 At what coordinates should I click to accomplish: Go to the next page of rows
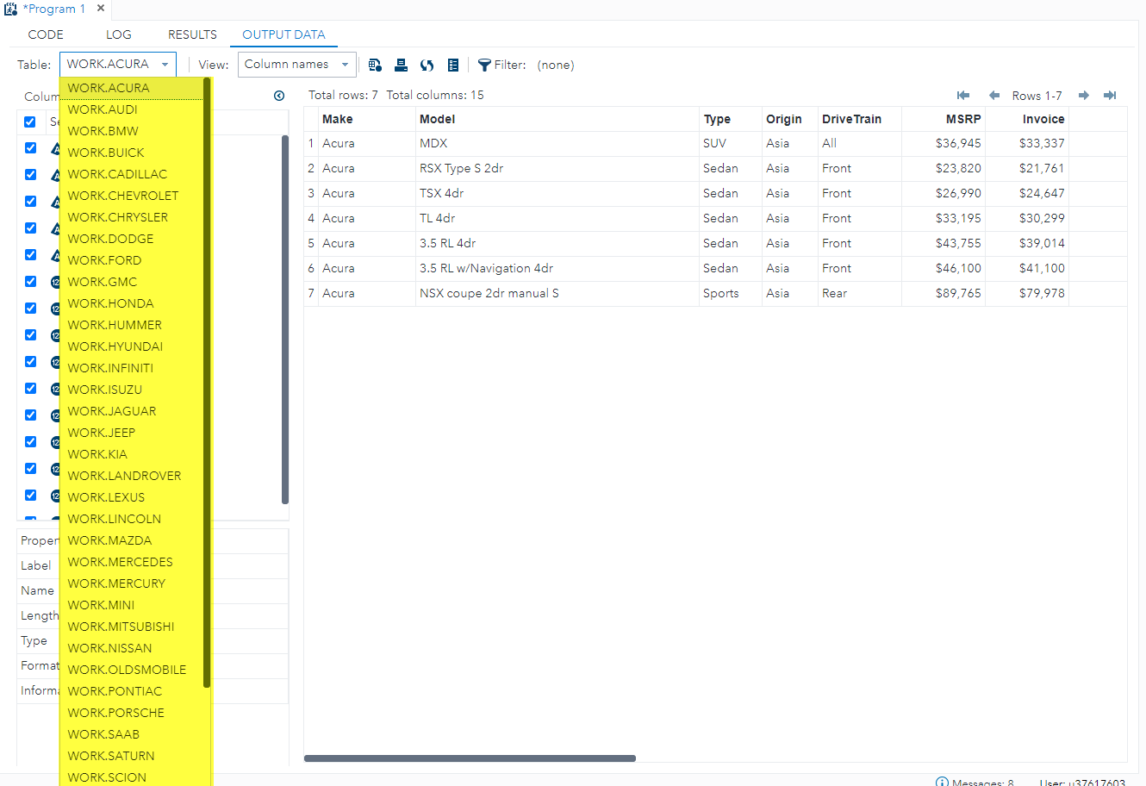pos(1084,96)
